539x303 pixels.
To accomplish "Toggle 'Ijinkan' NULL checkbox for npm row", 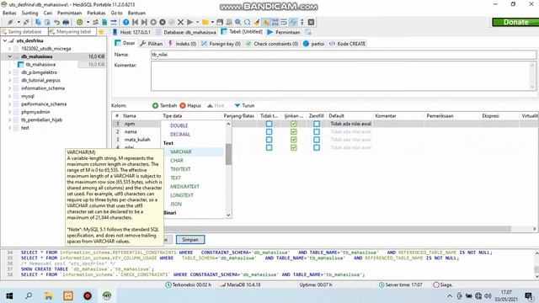I will tap(294, 124).
